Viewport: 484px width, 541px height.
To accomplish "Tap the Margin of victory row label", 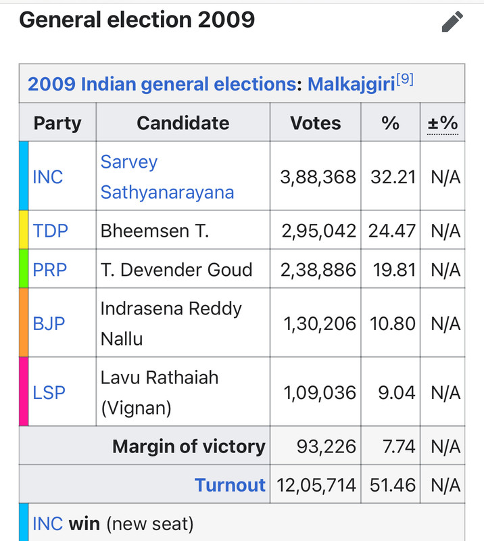I will [189, 446].
